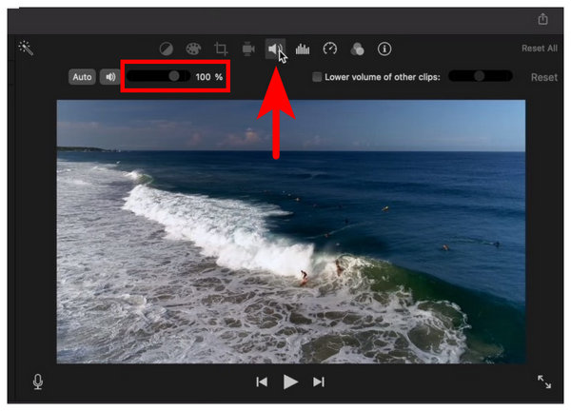Open the color balance adjustment
Viewport: 571px width, 411px height.
point(166,49)
